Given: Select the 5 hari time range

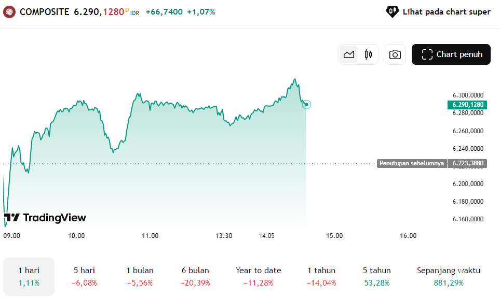Looking at the screenshot, I should pos(84,276).
